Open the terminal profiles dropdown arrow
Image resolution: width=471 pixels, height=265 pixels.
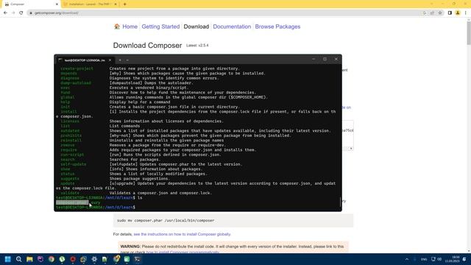click(x=127, y=60)
